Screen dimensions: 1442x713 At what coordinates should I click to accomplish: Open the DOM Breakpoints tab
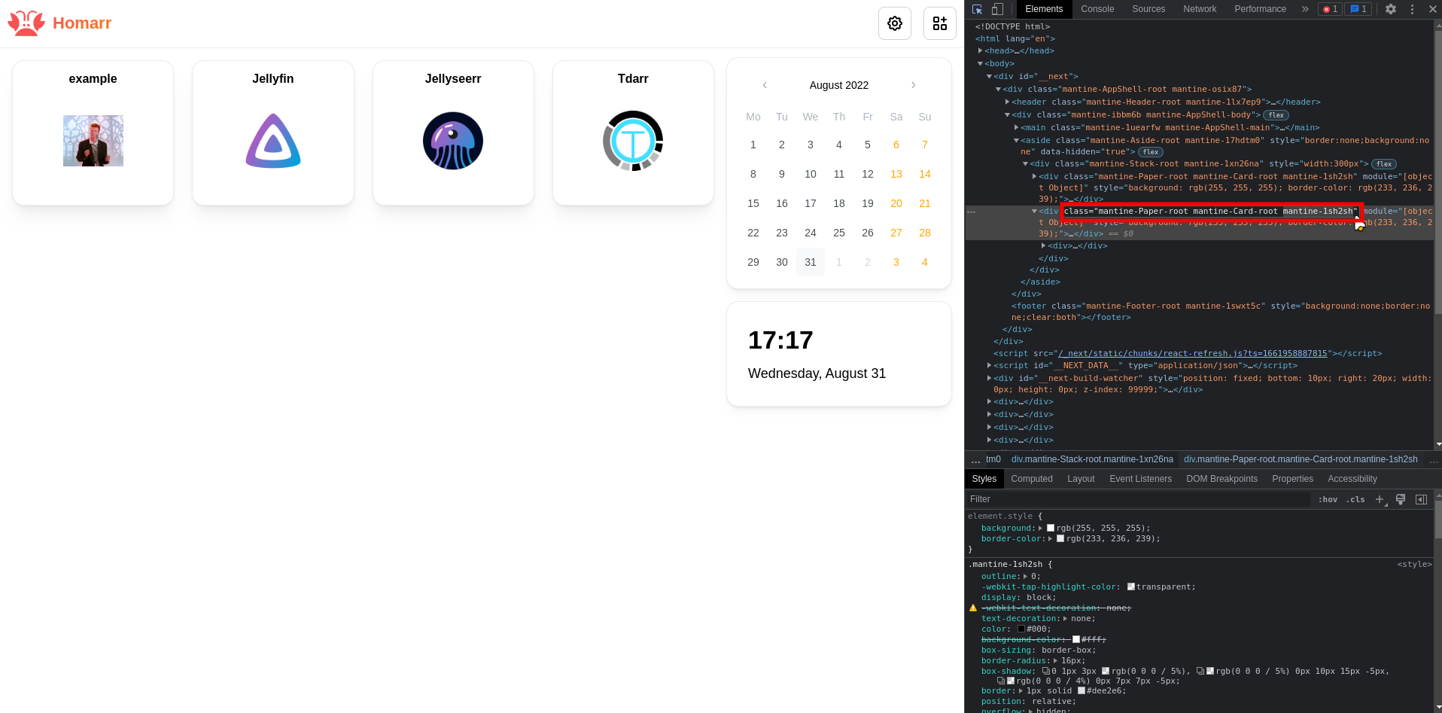[x=1221, y=479]
